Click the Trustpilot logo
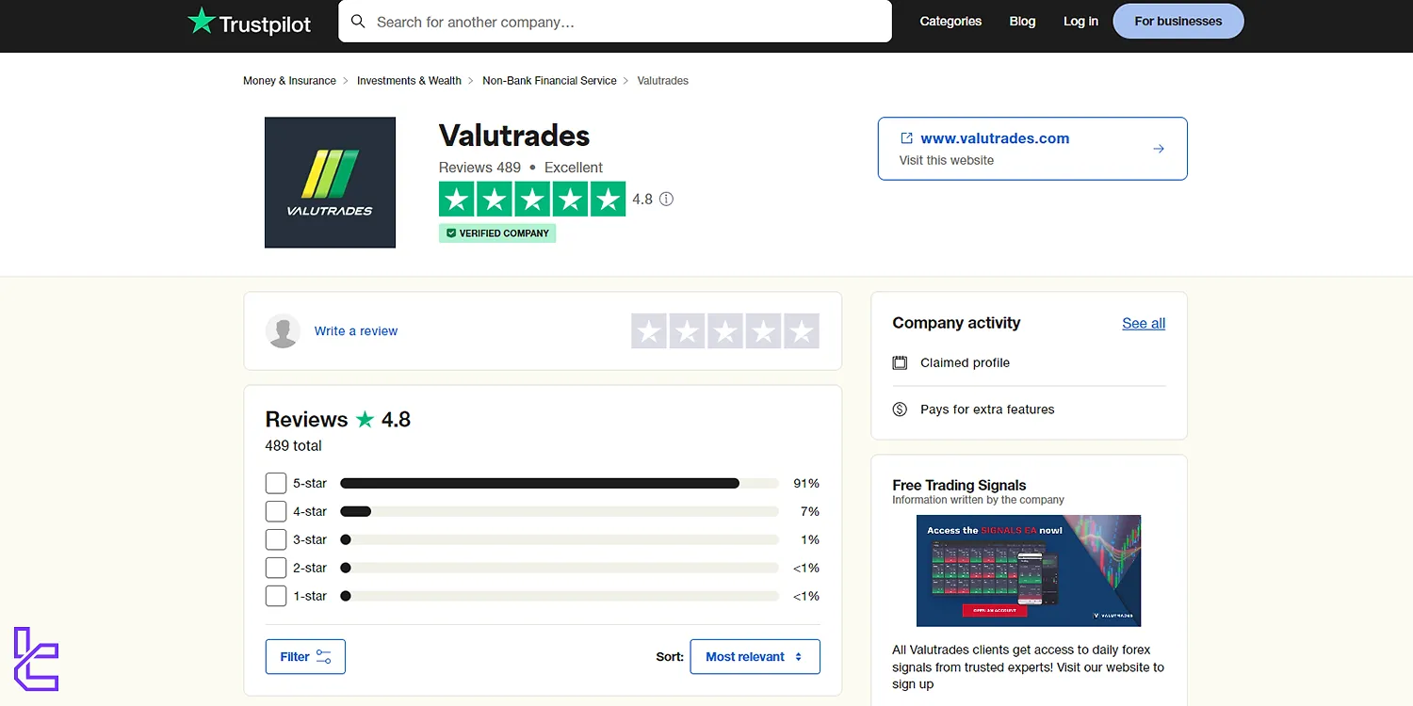 [250, 22]
